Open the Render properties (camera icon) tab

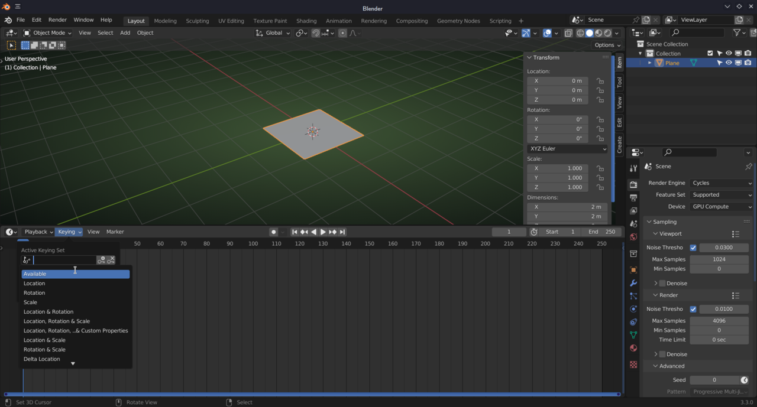pyautogui.click(x=633, y=184)
